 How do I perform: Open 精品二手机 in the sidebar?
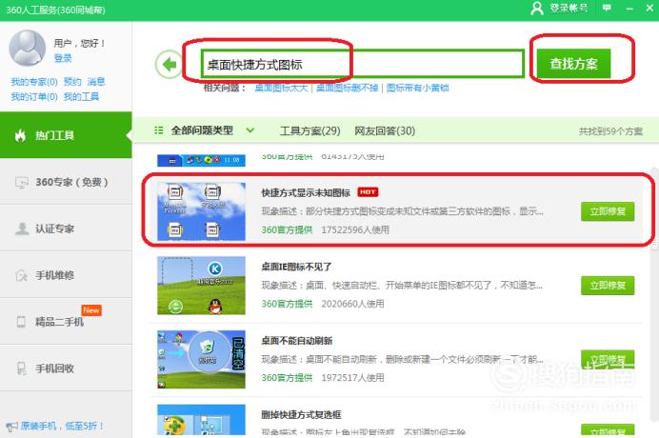[x=66, y=322]
